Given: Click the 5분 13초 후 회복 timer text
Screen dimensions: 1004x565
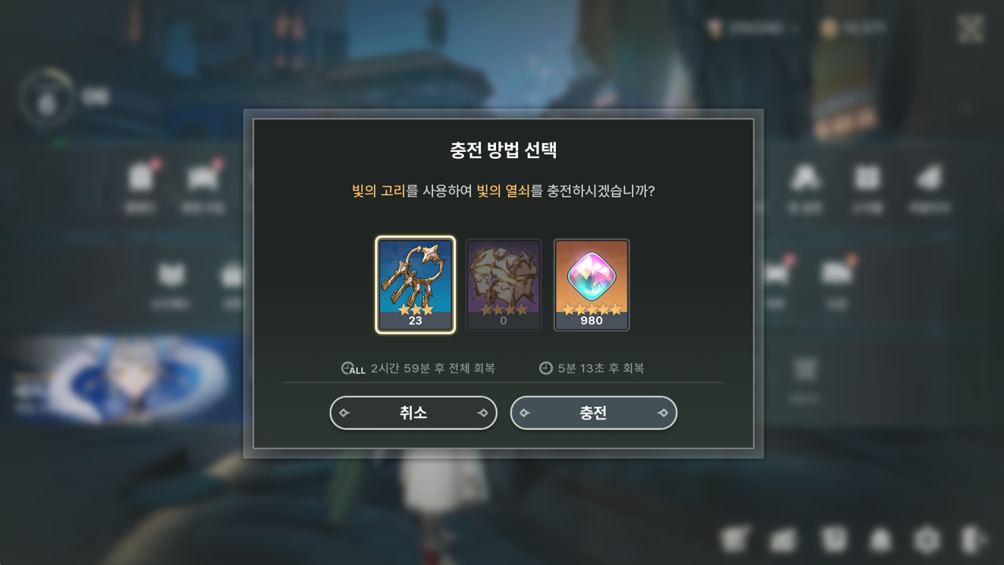Looking at the screenshot, I should [601, 368].
